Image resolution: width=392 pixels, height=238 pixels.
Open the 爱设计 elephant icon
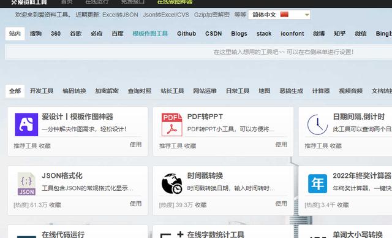click(x=26, y=125)
